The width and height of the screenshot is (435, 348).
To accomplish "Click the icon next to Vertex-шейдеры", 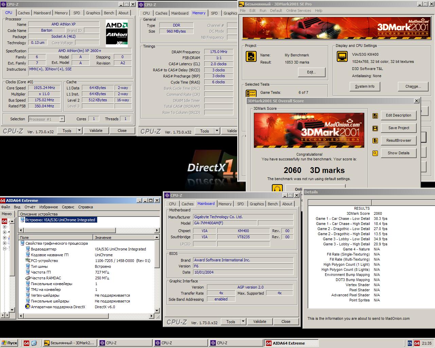I will coord(28,295).
